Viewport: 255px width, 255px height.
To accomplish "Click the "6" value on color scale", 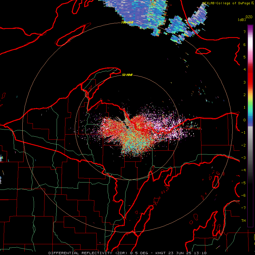I will point(245,44).
